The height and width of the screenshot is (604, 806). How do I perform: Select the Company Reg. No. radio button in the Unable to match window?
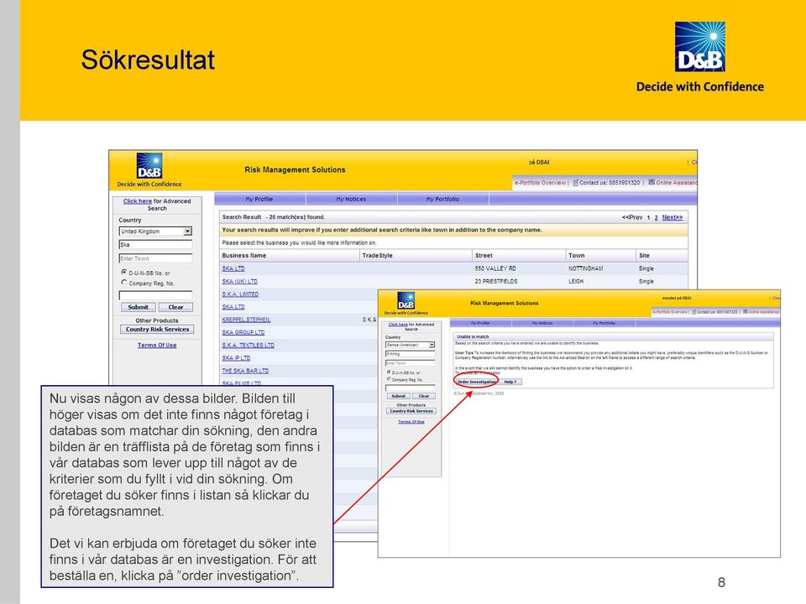point(389,379)
